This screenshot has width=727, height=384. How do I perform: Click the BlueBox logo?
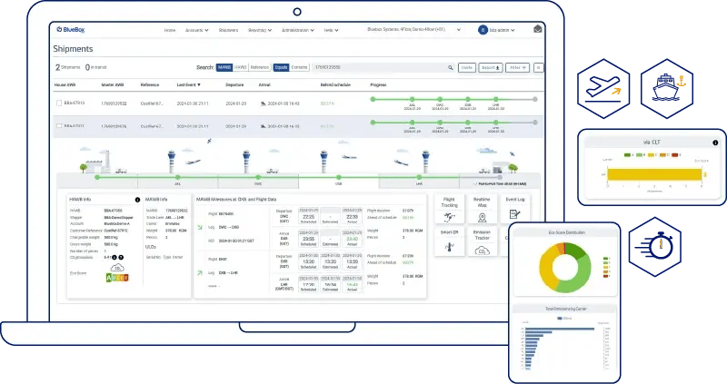click(71, 29)
